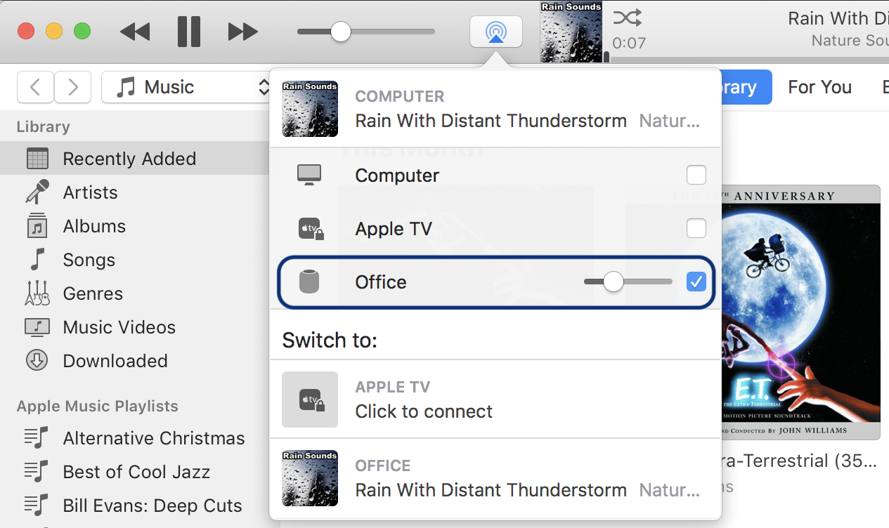Click the Rain Sounds artwork in toolbar
This screenshot has width=889, height=528.
pos(571,32)
